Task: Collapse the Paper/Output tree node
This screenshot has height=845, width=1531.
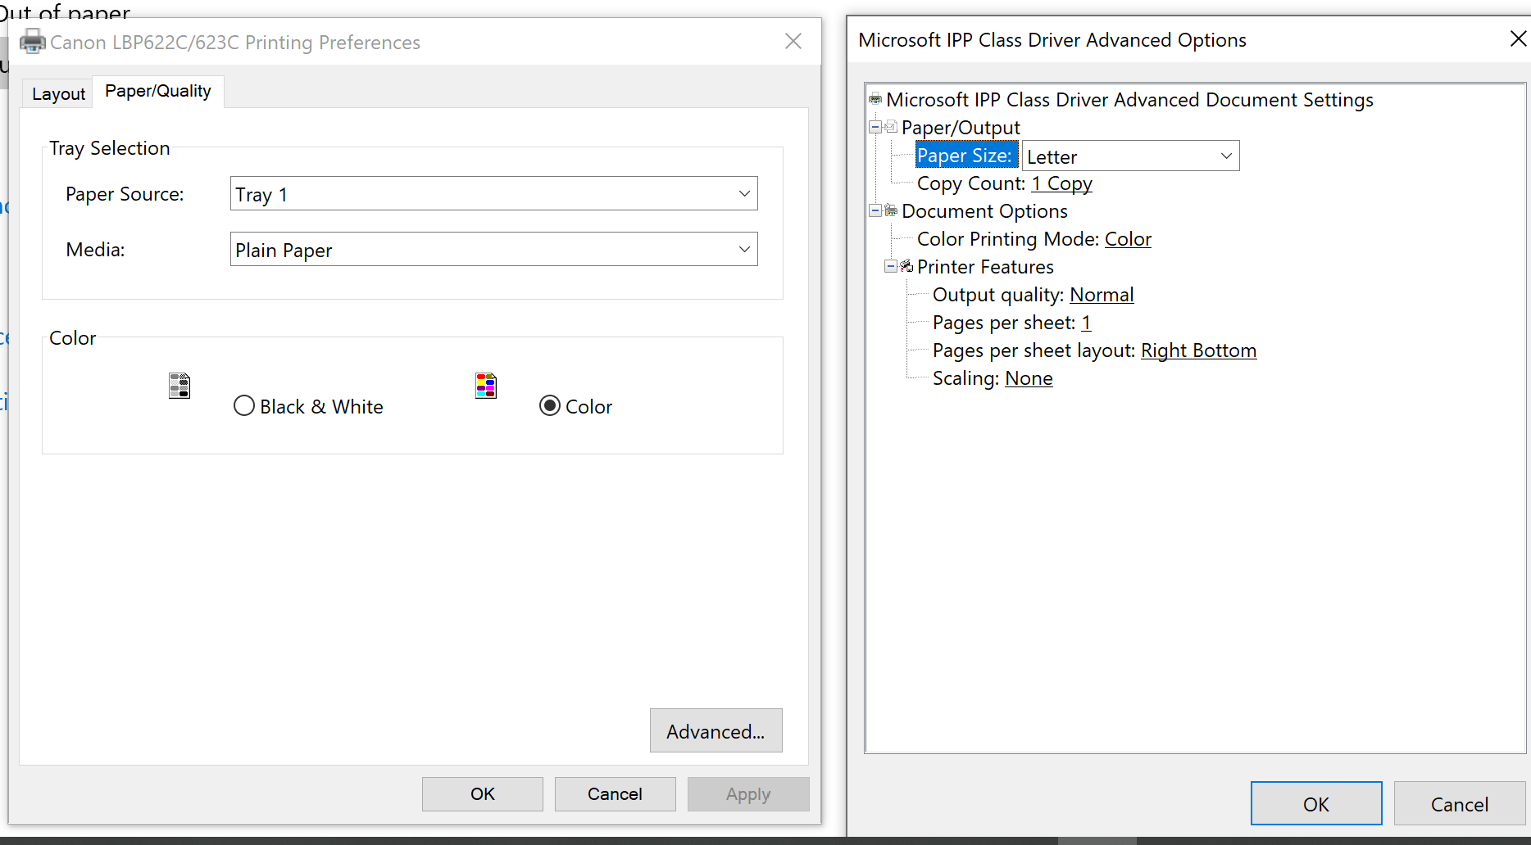Action: tap(875, 127)
